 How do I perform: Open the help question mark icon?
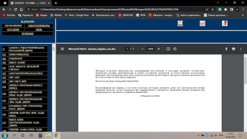coord(225,23)
